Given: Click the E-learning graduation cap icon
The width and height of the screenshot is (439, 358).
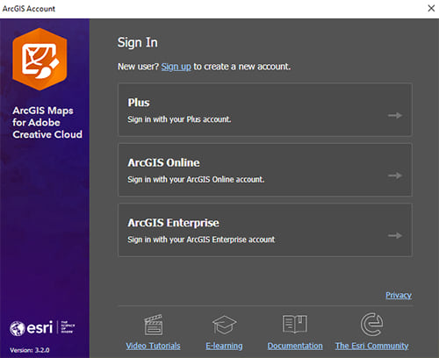Looking at the screenshot, I should [x=224, y=325].
